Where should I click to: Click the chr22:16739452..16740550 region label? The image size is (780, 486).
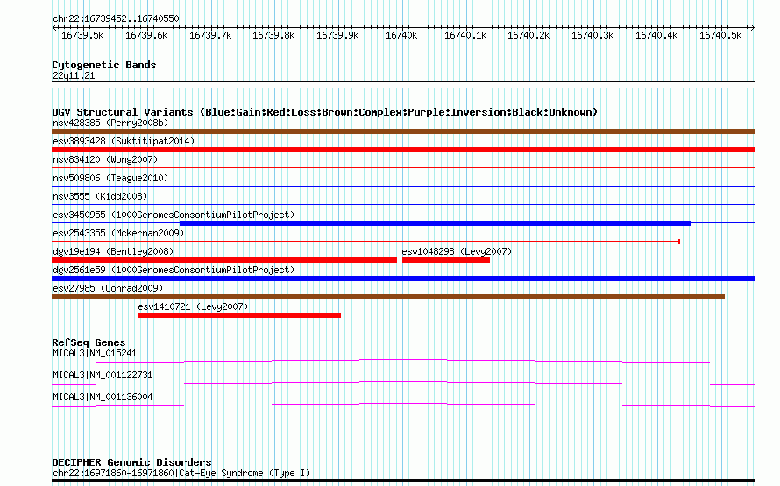click(x=116, y=18)
